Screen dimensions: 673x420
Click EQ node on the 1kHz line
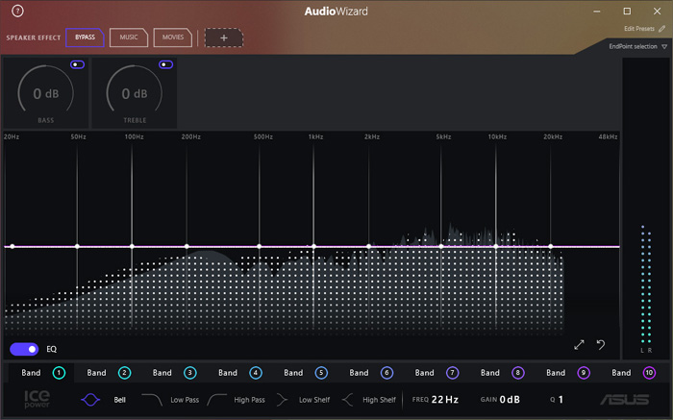coord(313,246)
